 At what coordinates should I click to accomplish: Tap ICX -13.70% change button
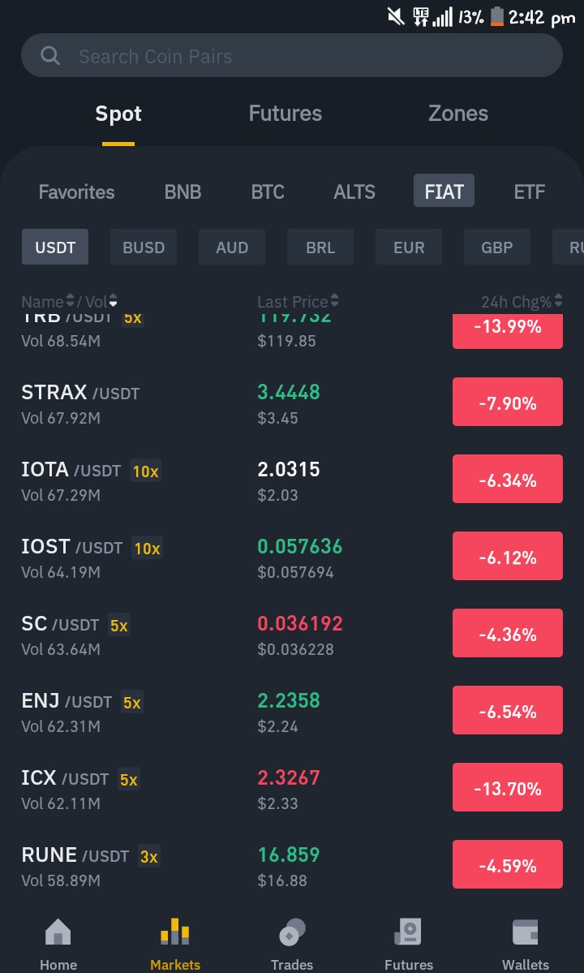pos(508,787)
